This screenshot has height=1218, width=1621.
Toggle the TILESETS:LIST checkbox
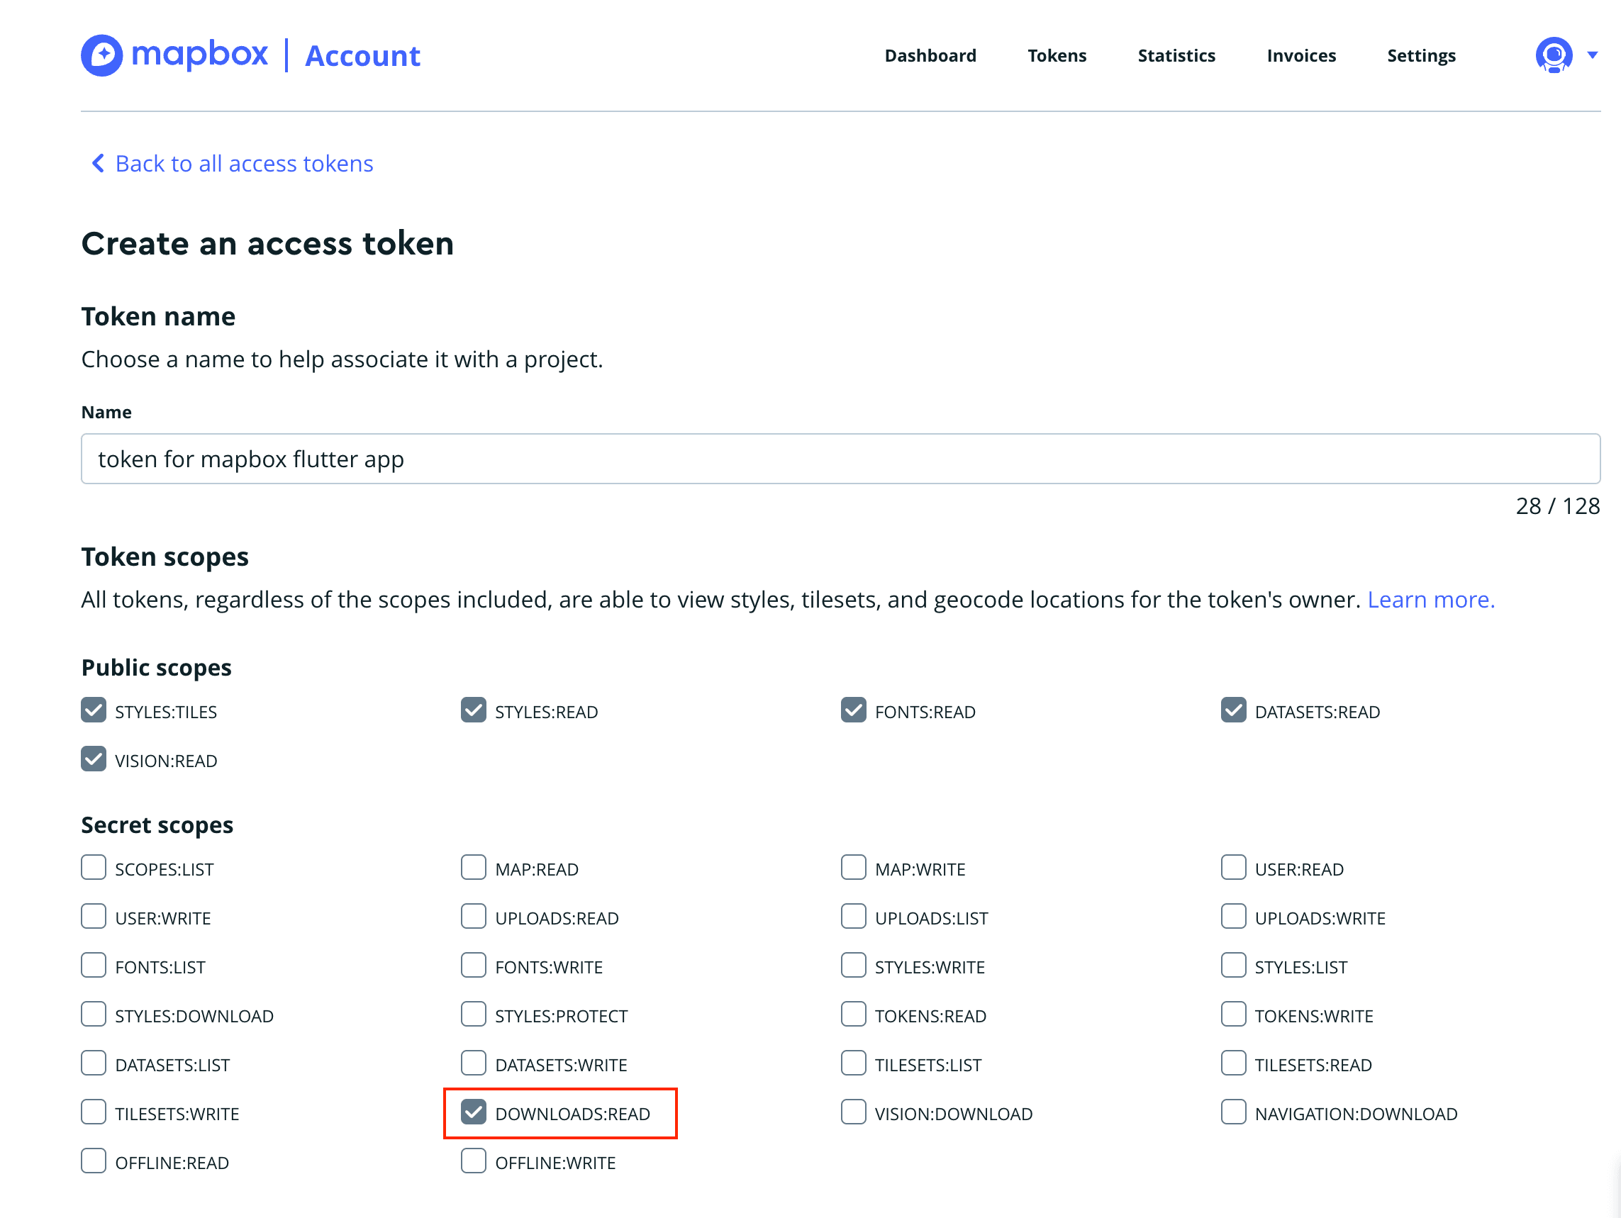[x=854, y=1064]
